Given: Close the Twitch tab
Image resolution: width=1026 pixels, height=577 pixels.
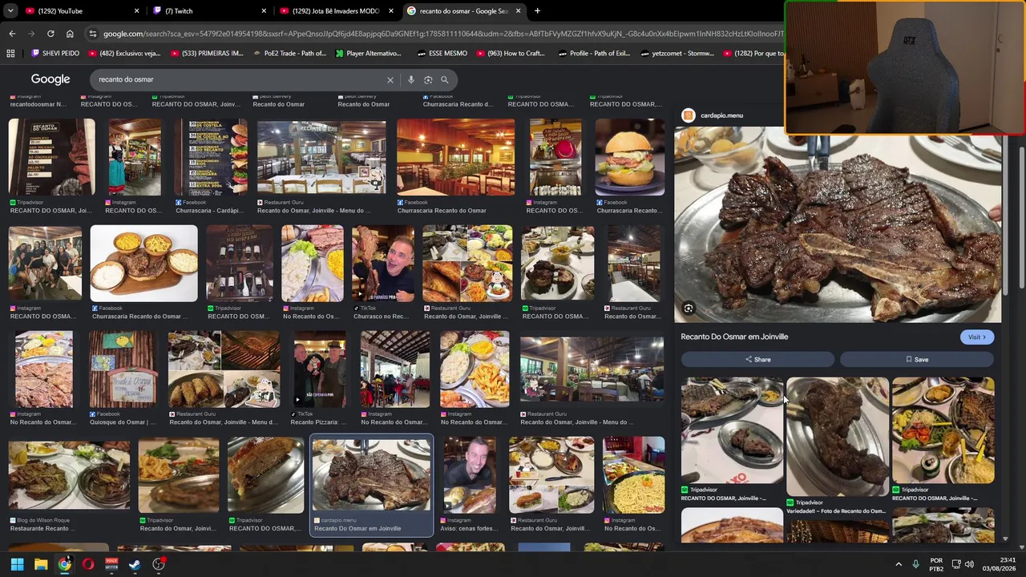Looking at the screenshot, I should click(264, 11).
